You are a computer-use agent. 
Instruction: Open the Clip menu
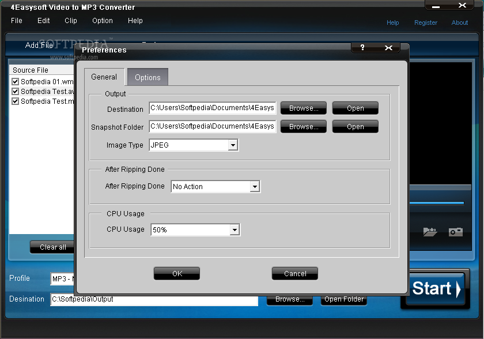(x=71, y=21)
